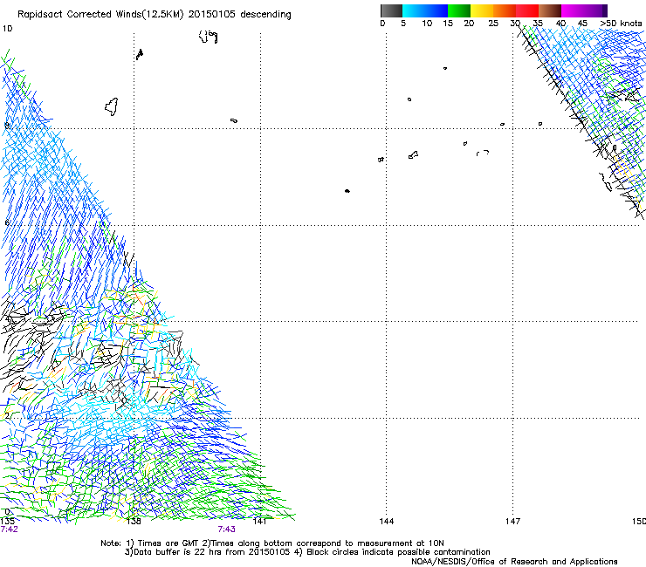Image resolution: width=646 pixels, height=567 pixels.
Task: Click the 'Black circles indicate possible contamination' note
Action: click(398, 552)
